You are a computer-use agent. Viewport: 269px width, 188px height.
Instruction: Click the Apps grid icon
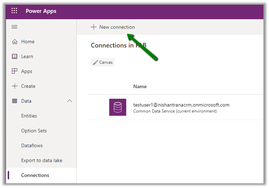coord(15,72)
